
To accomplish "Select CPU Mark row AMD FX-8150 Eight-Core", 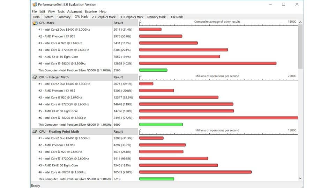I will click(x=58, y=57).
